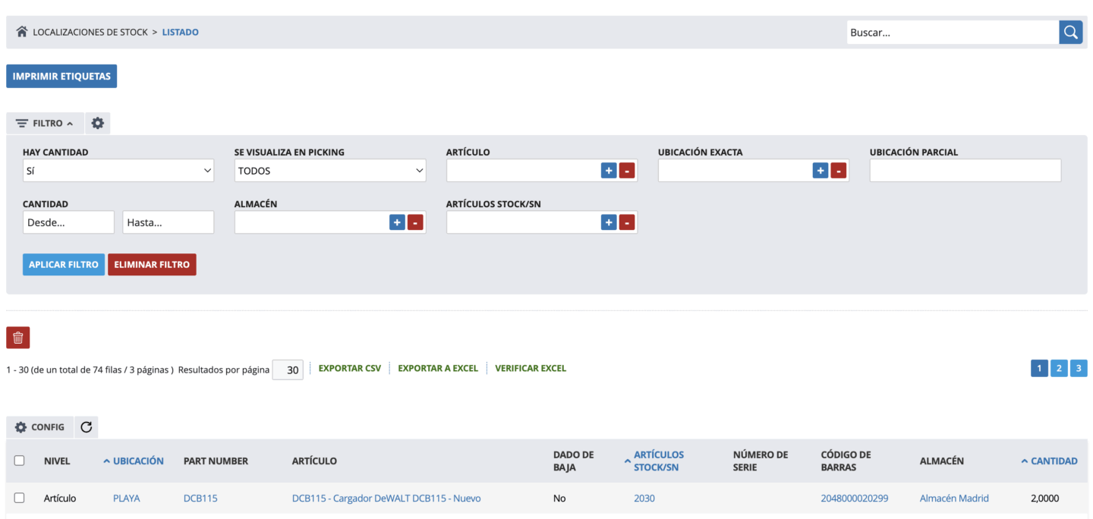Open the Hay Cantidad dropdown
Screen dimensions: 1093x519
click(x=118, y=171)
